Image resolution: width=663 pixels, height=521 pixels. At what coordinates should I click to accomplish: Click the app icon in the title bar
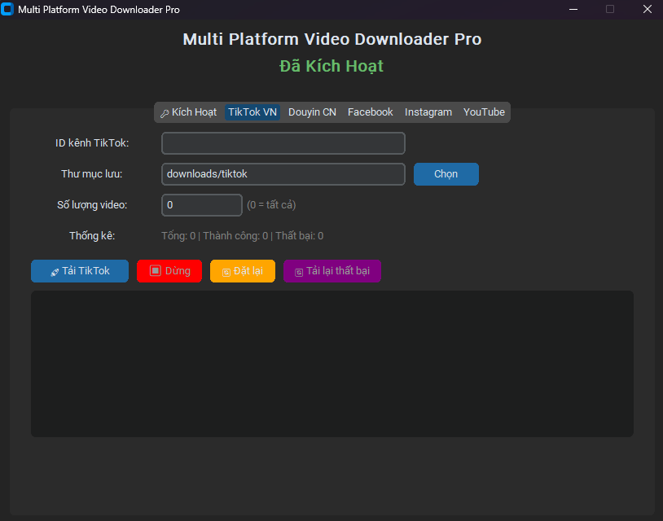8,10
